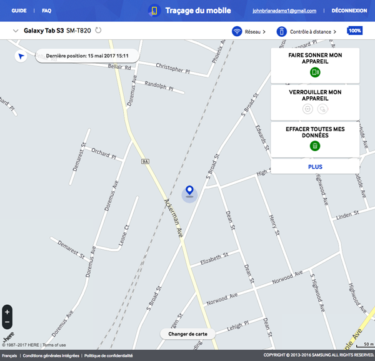Click the Lehigh Pl street label
375x361 pixels.
click(237, 326)
